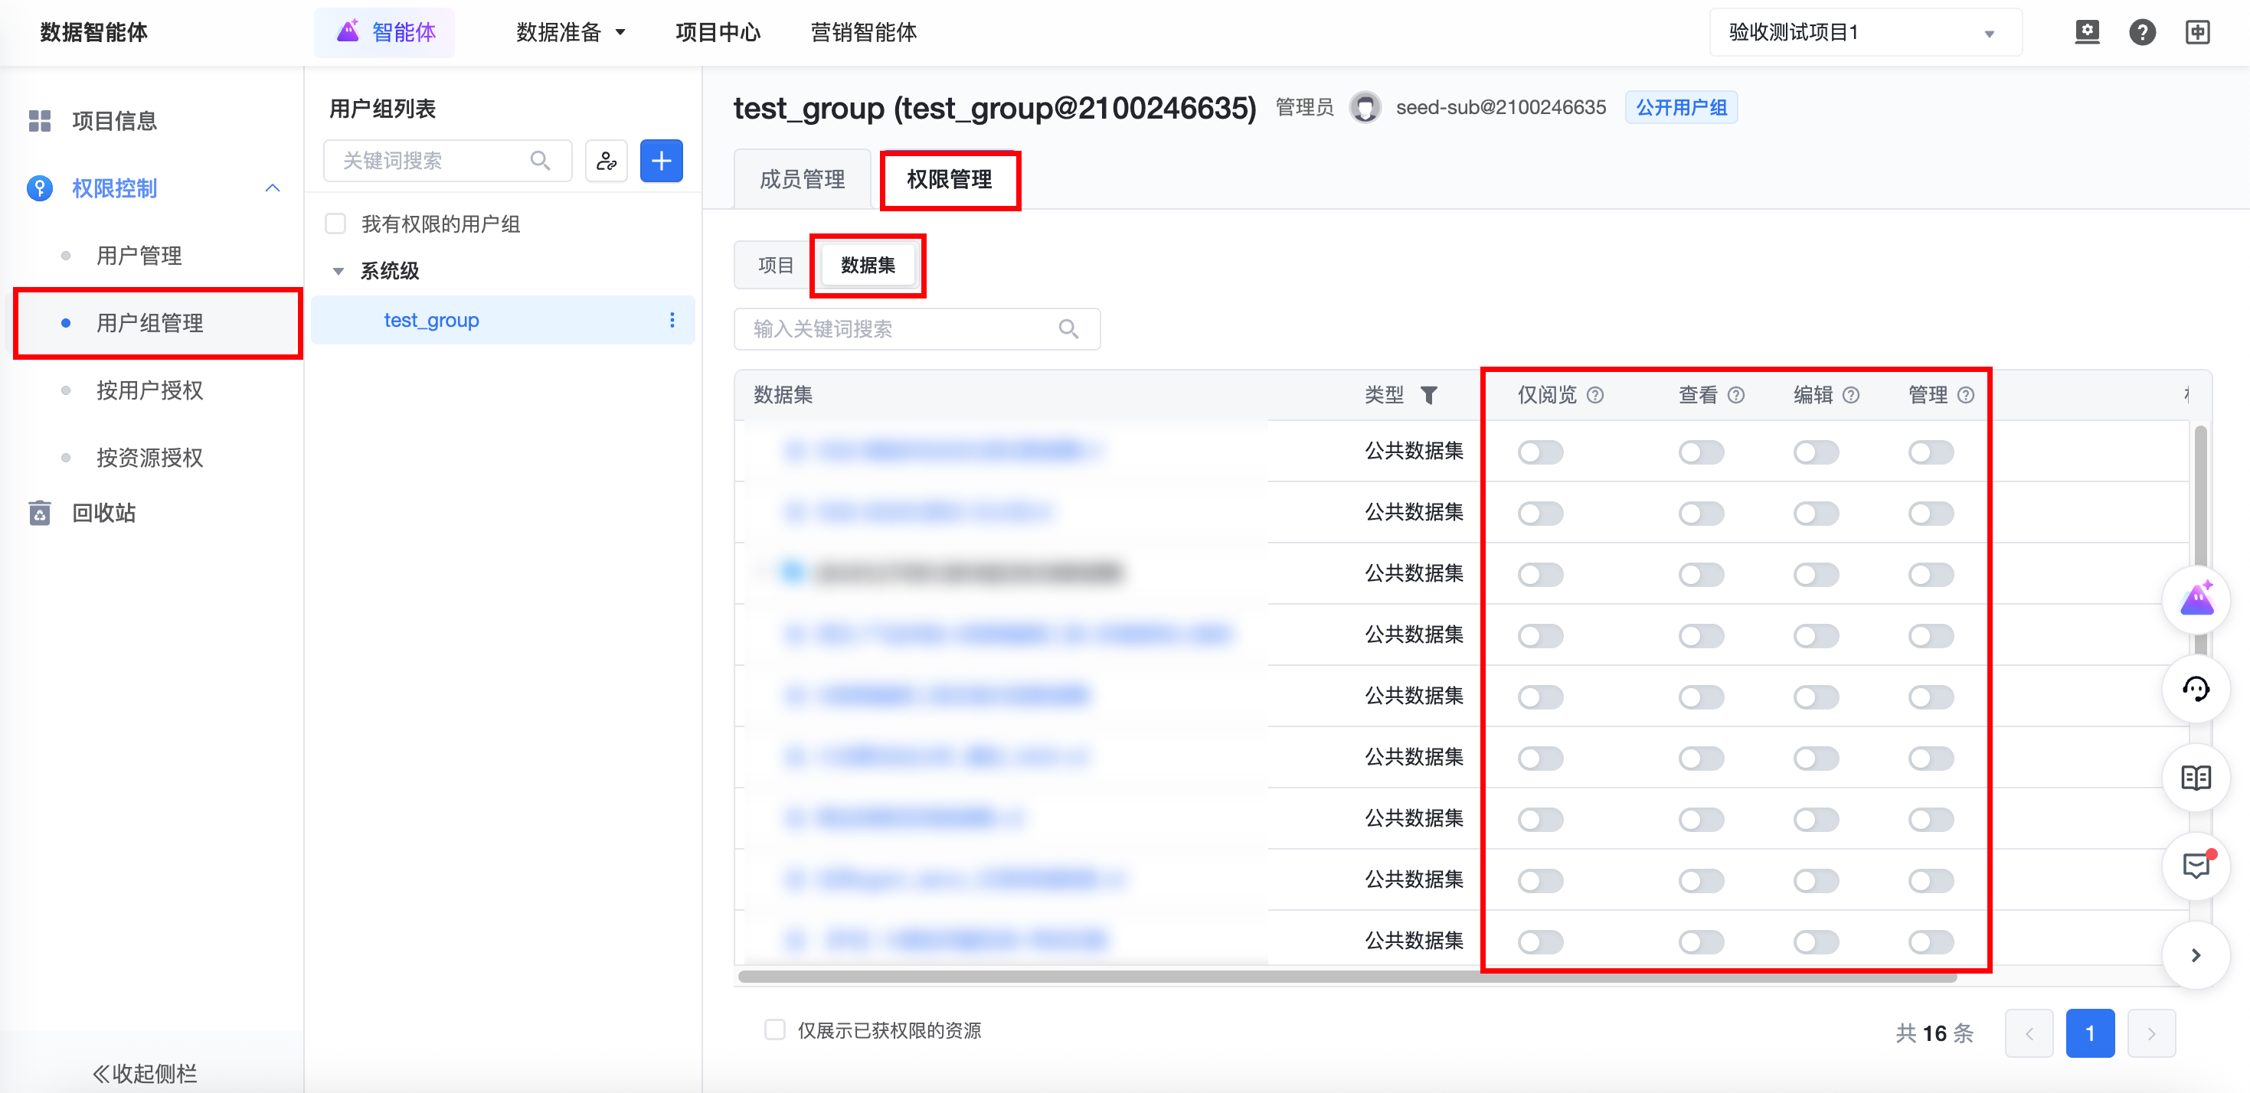Screen dimensions: 2250x1093
Task: Click the headset customer support floating icon
Action: (x=2195, y=690)
